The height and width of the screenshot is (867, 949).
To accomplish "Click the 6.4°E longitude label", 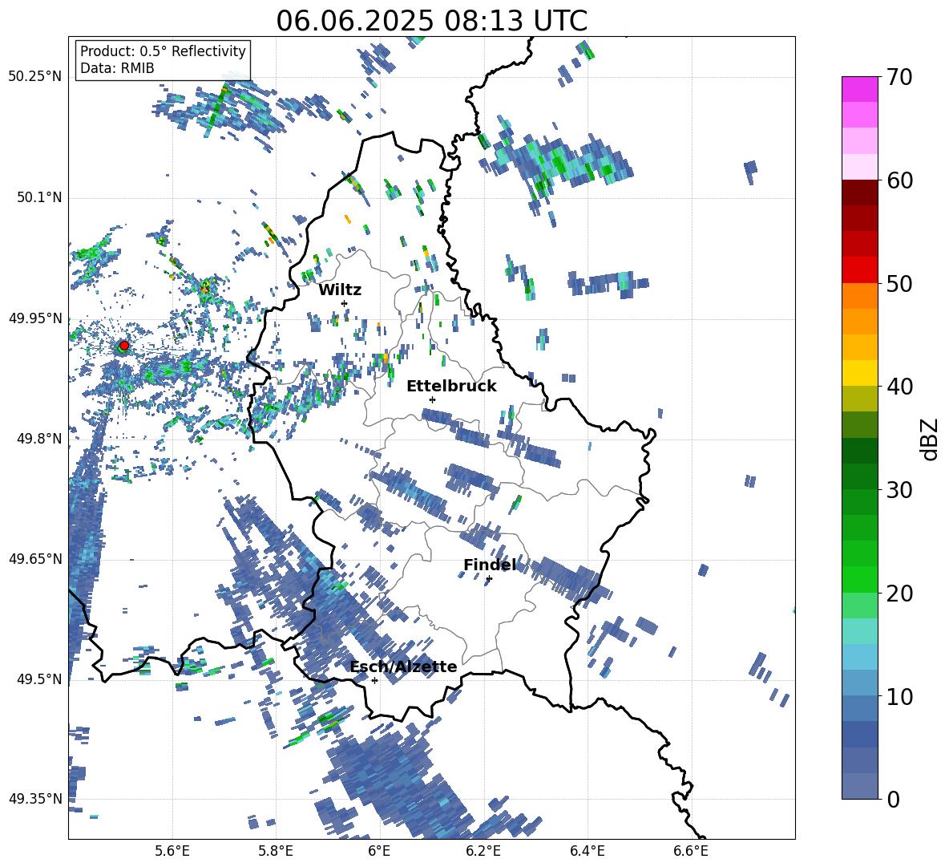I will (587, 851).
